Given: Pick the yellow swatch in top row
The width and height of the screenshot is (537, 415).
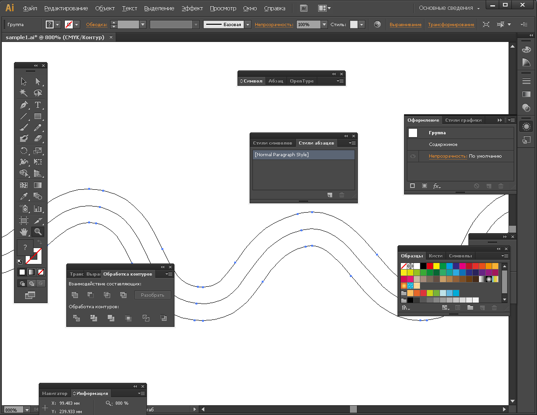Looking at the screenshot, I should pyautogui.click(x=436, y=266).
